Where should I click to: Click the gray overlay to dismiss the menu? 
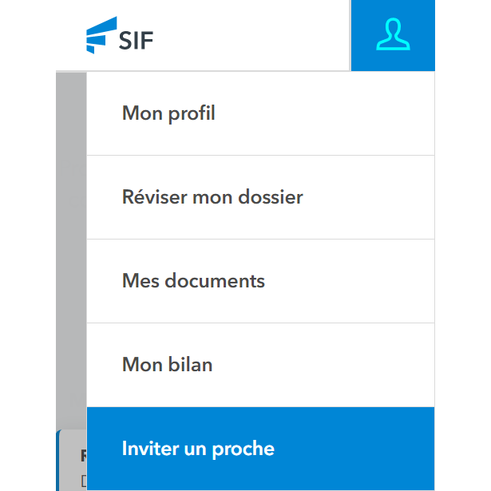point(71,240)
